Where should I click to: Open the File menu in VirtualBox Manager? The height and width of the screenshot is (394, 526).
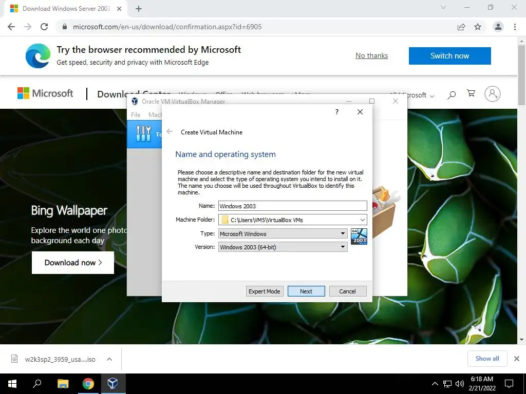point(136,114)
